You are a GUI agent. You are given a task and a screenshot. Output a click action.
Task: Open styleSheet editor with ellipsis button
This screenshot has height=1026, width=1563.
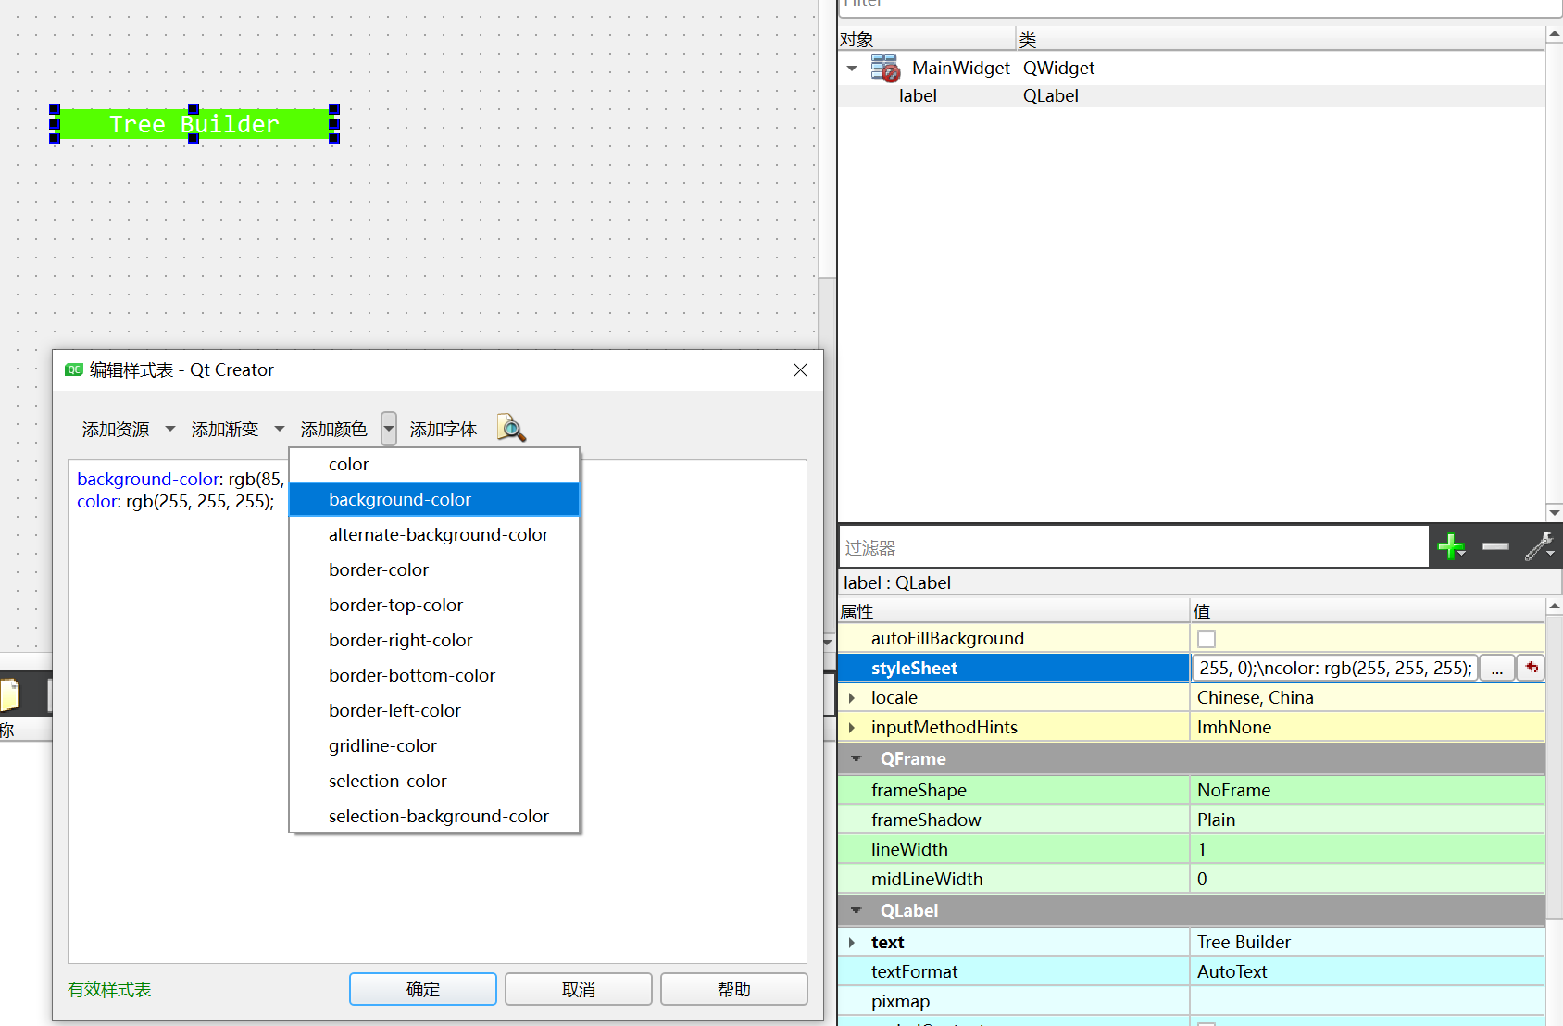coord(1497,668)
